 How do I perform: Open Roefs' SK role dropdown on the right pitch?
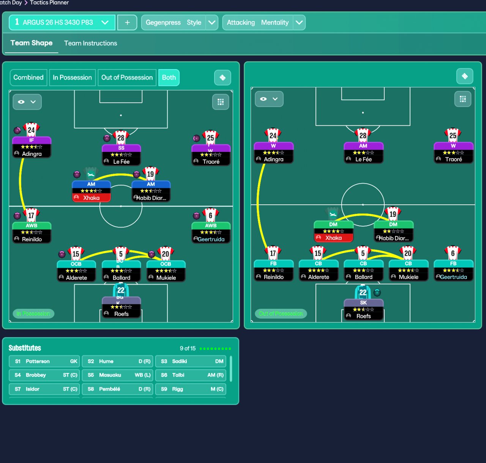pyautogui.click(x=363, y=303)
